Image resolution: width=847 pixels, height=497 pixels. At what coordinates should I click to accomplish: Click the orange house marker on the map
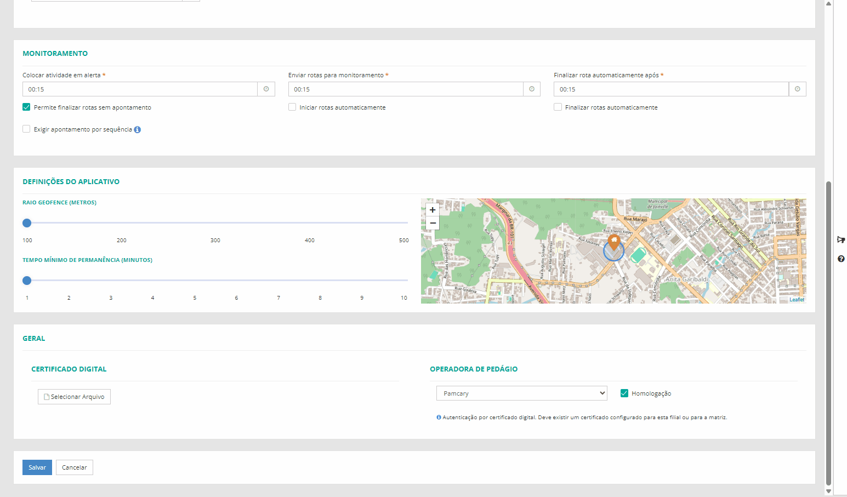pos(614,241)
